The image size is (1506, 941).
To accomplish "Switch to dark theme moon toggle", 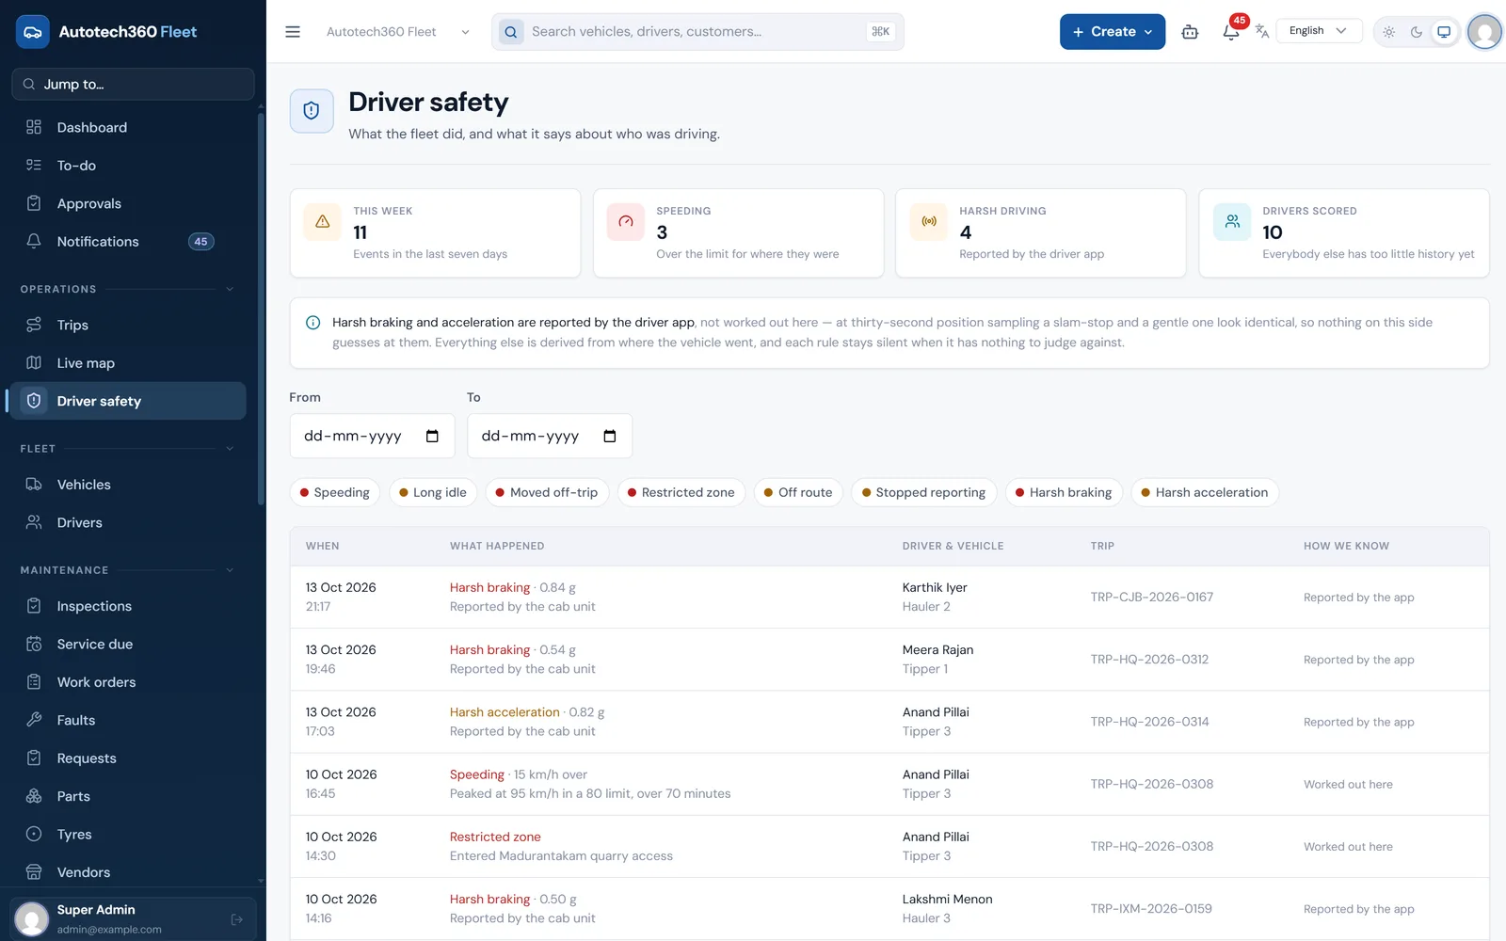I will tap(1416, 32).
